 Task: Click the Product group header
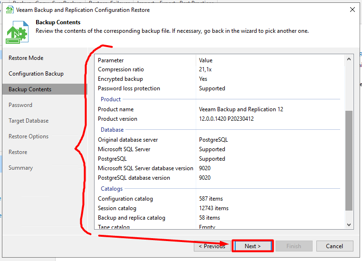(111, 99)
